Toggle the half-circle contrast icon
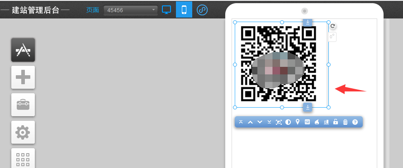This screenshot has height=168, width=403. 288,122
